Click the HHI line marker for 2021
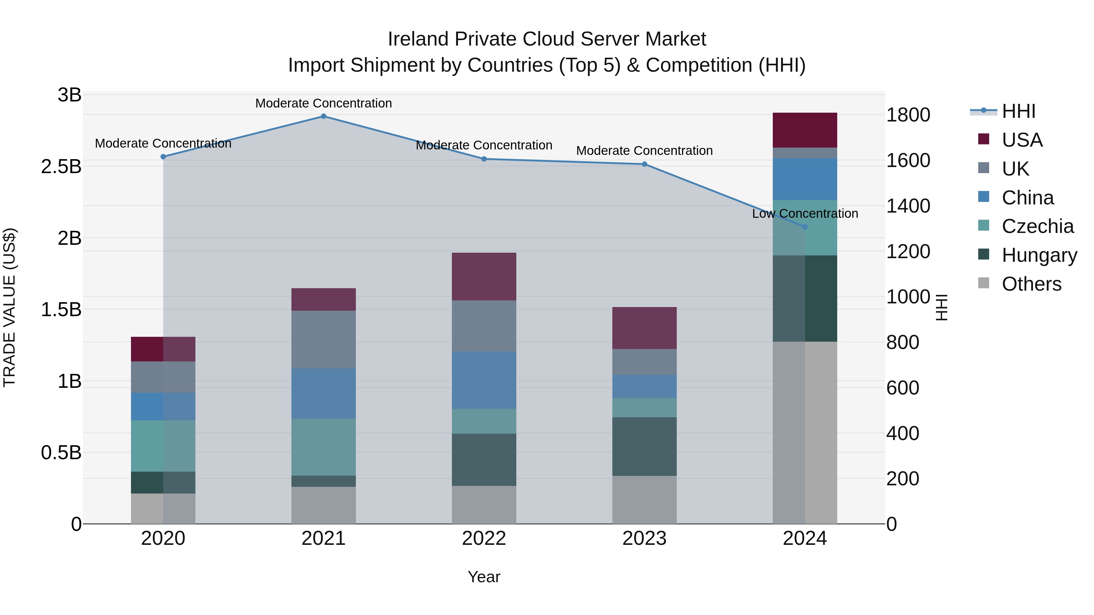This screenshot has height=615, width=1094. coord(324,116)
